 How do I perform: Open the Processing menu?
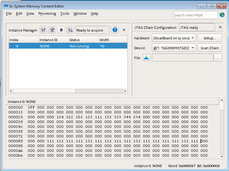[47, 13]
